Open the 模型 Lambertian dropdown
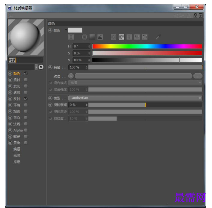This screenshot has height=208, width=212. coord(135,98)
